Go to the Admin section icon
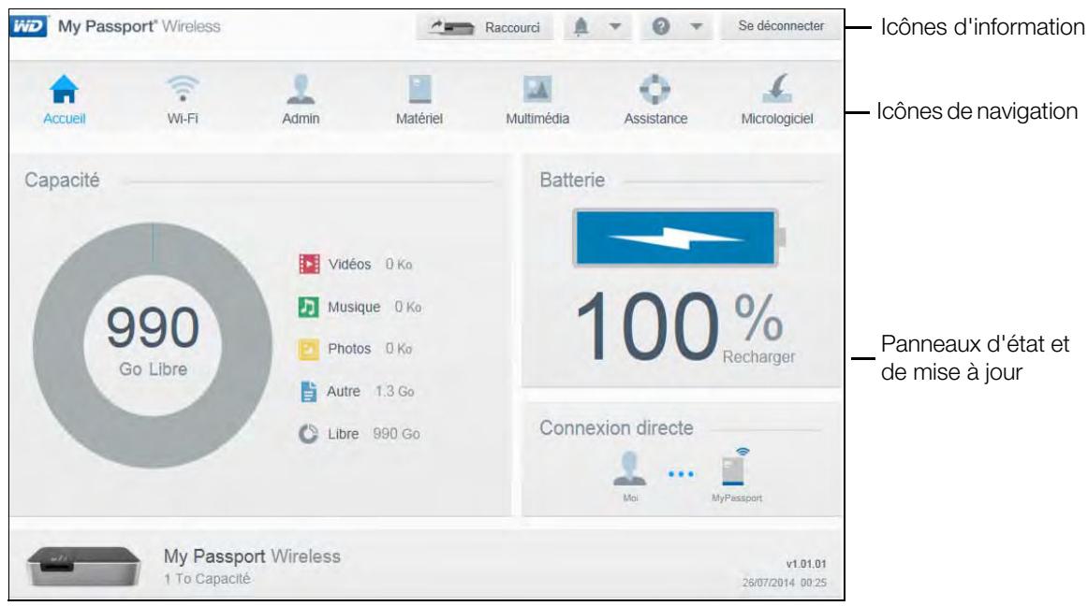Viewport: 1088px width, 606px height. point(301,89)
